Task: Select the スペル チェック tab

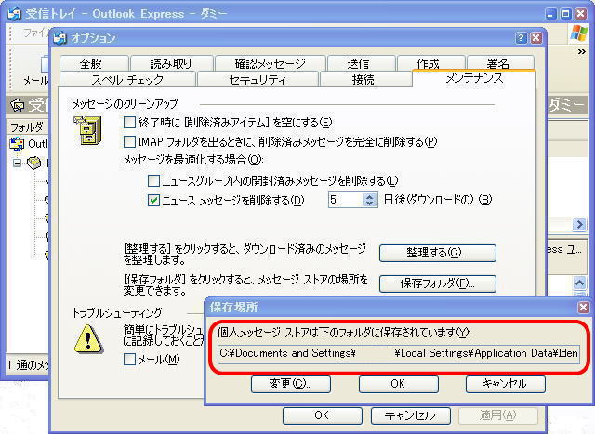Action: coord(127,79)
